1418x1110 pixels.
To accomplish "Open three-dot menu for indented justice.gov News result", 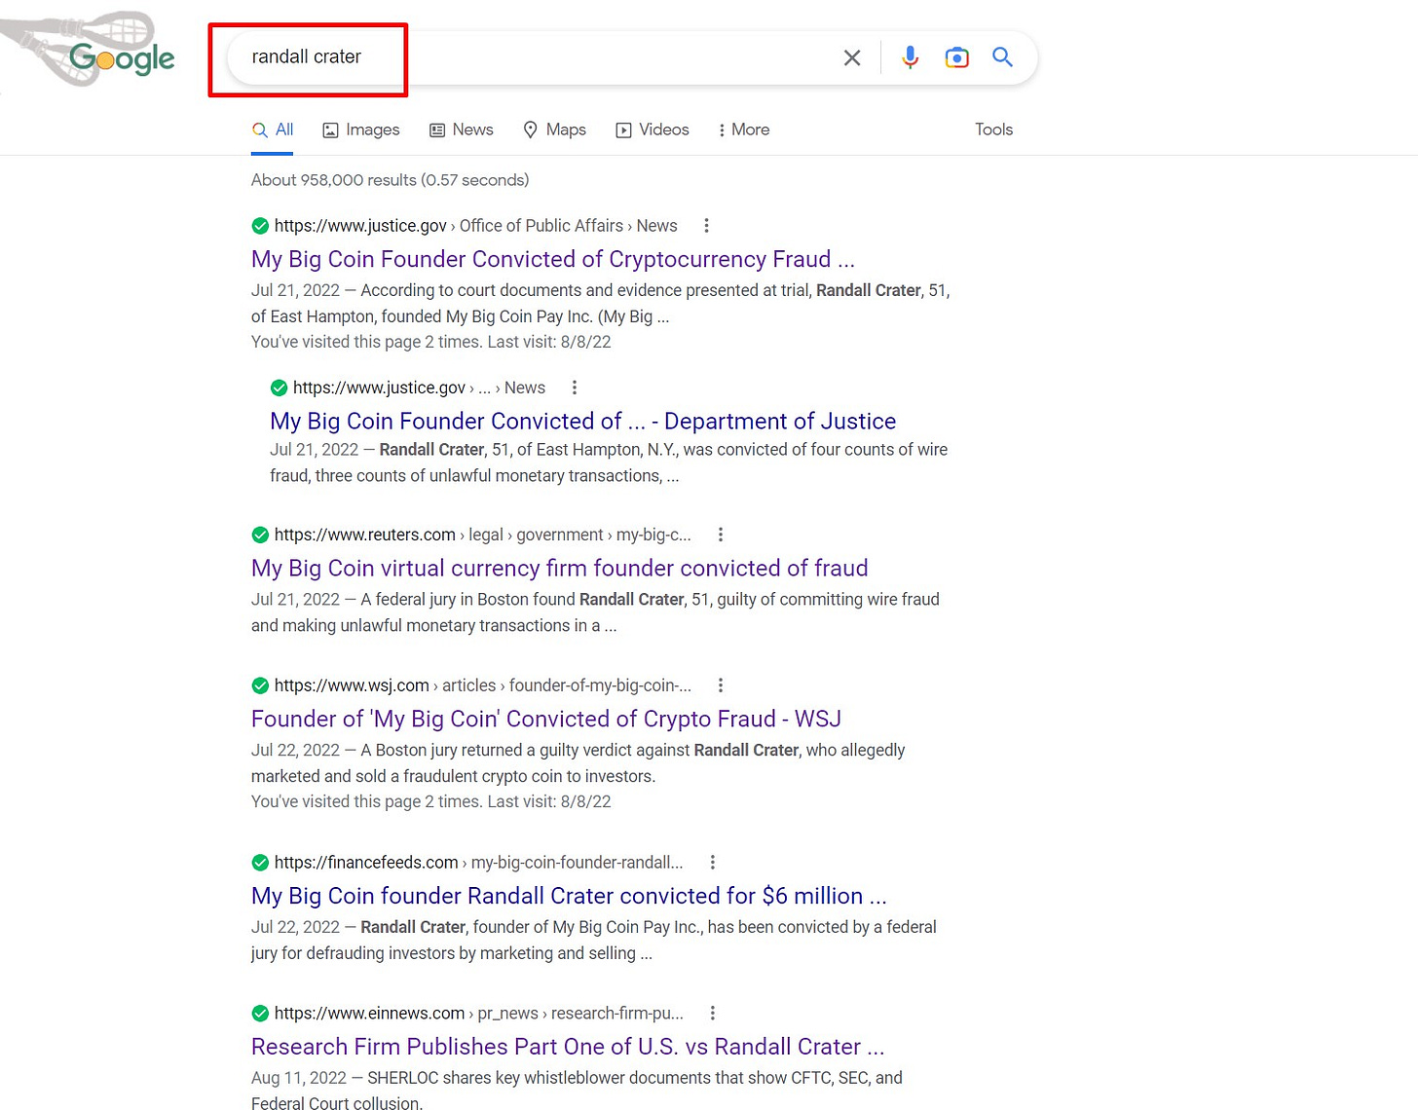I will (575, 388).
